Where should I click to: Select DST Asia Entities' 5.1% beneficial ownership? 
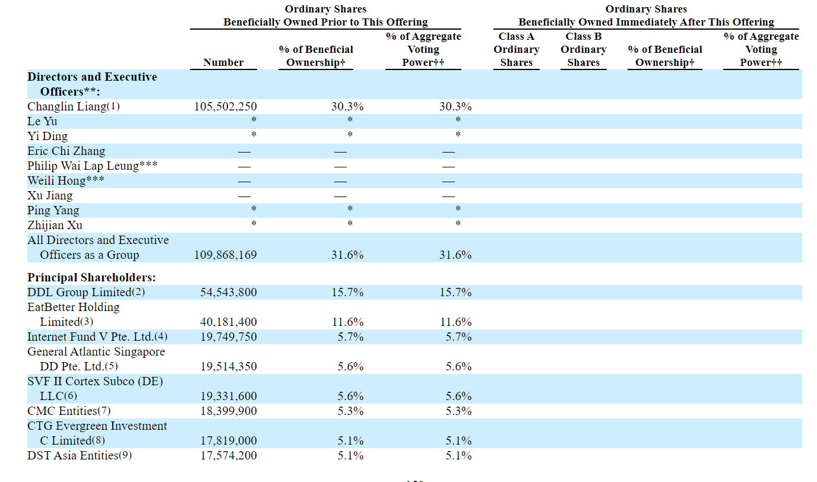pos(351,456)
